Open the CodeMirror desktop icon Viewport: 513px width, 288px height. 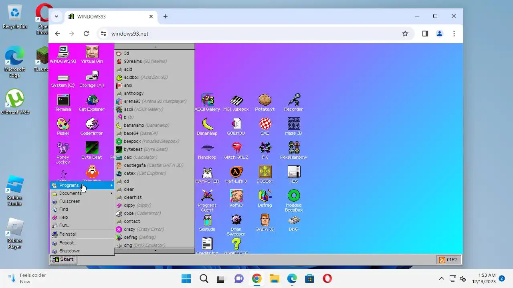[x=92, y=127]
